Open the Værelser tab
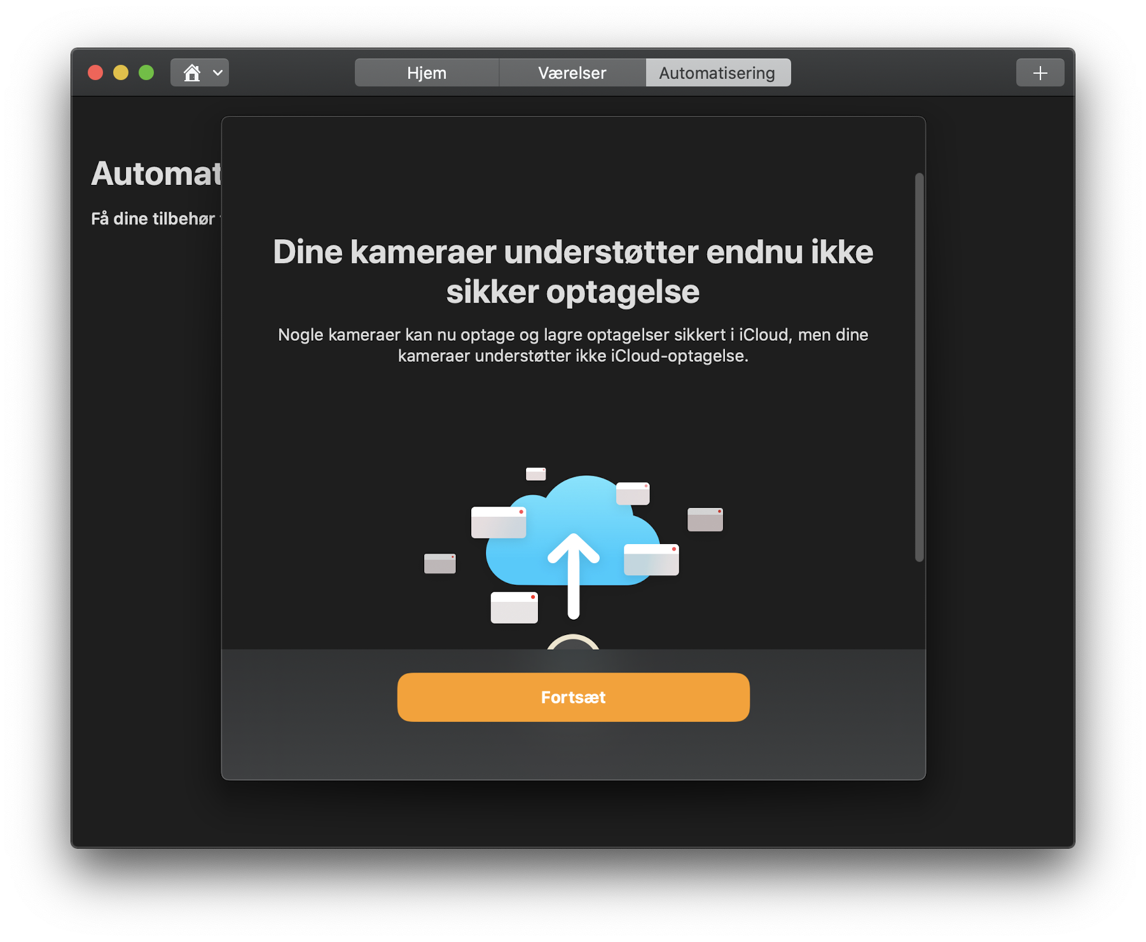The height and width of the screenshot is (942, 1146). pyautogui.click(x=572, y=72)
